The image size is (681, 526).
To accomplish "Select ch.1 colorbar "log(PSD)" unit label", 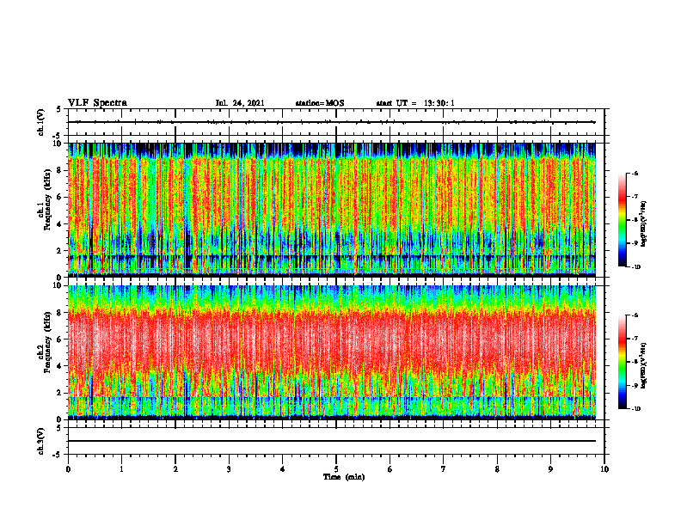I will point(644,224).
